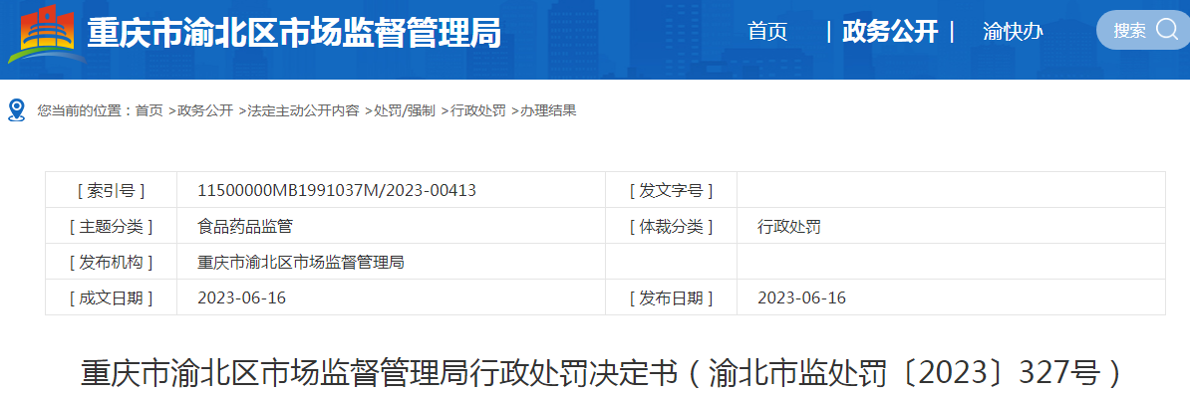Click the 成文日期 value 2023-06-16
Viewport: 1190px width, 394px height.
pos(241,297)
